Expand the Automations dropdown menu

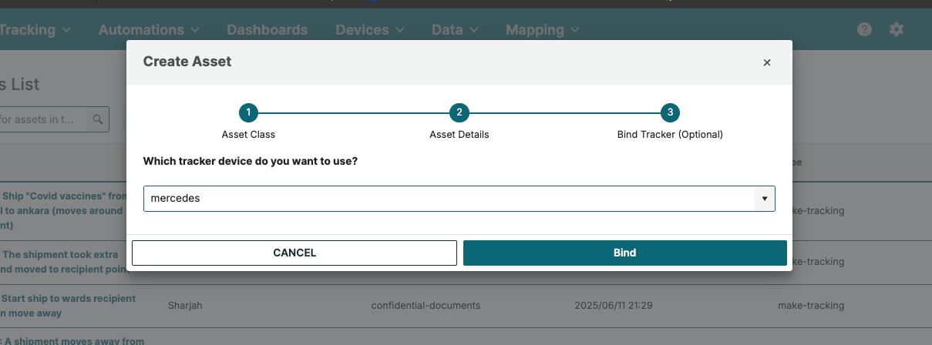(x=149, y=30)
